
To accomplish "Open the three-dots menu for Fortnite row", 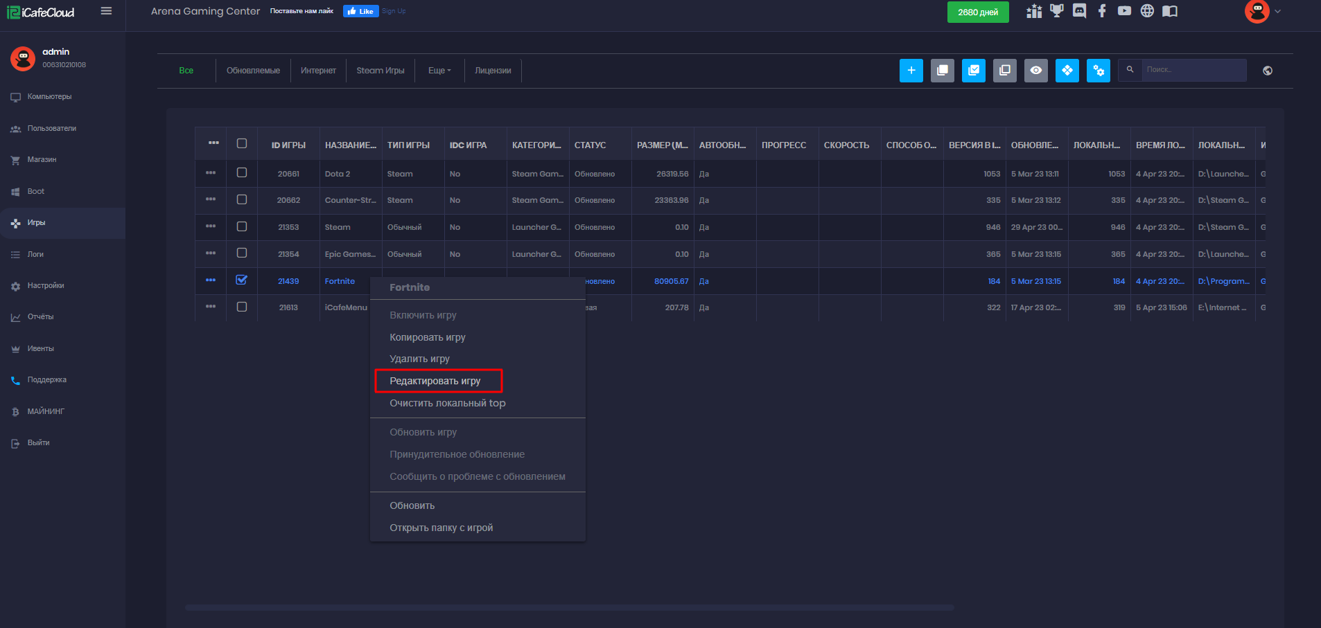I will click(211, 280).
